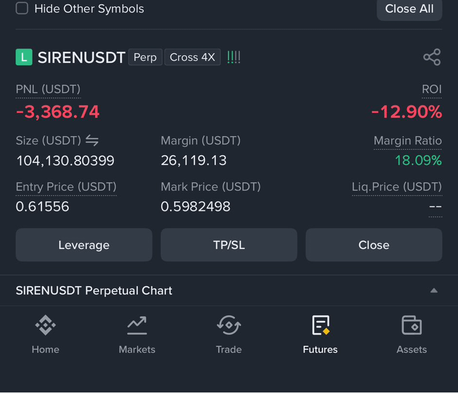Tick the Hide Other Symbols checkbox
The image size is (458, 393).
pos(22,8)
